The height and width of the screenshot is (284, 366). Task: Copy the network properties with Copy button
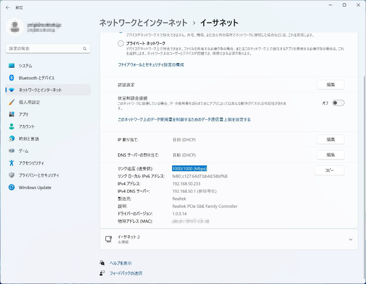329,170
